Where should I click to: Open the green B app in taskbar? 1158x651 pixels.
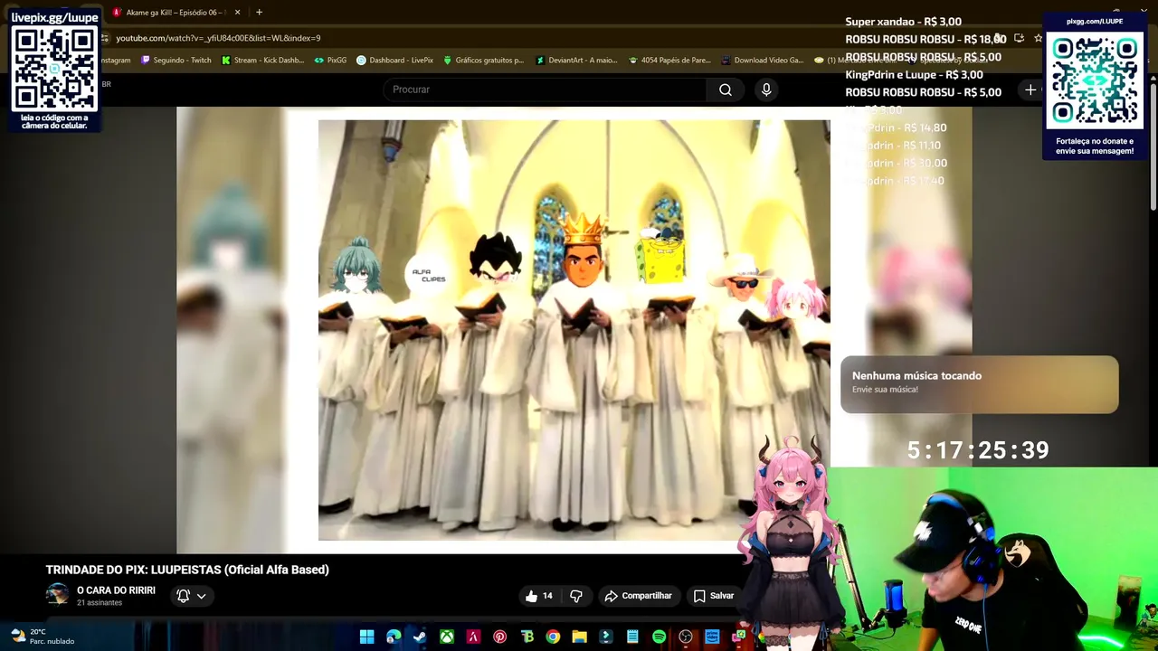[527, 637]
